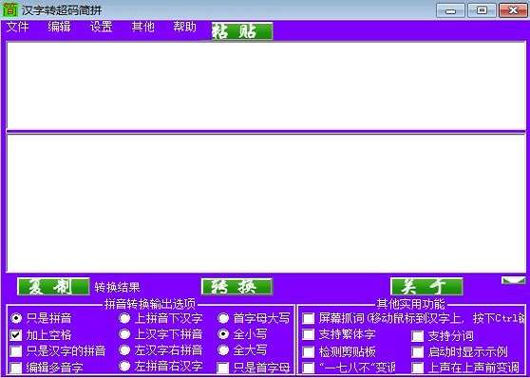Open the 设置 menu
530x378 pixels.
click(x=101, y=27)
